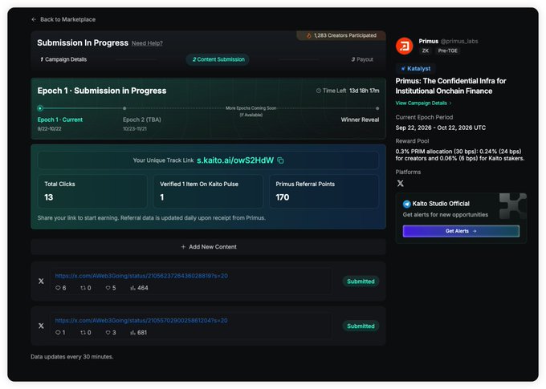This screenshot has height=389, width=546.
Task: Click the Pre-TGE tag
Action: pos(448,51)
